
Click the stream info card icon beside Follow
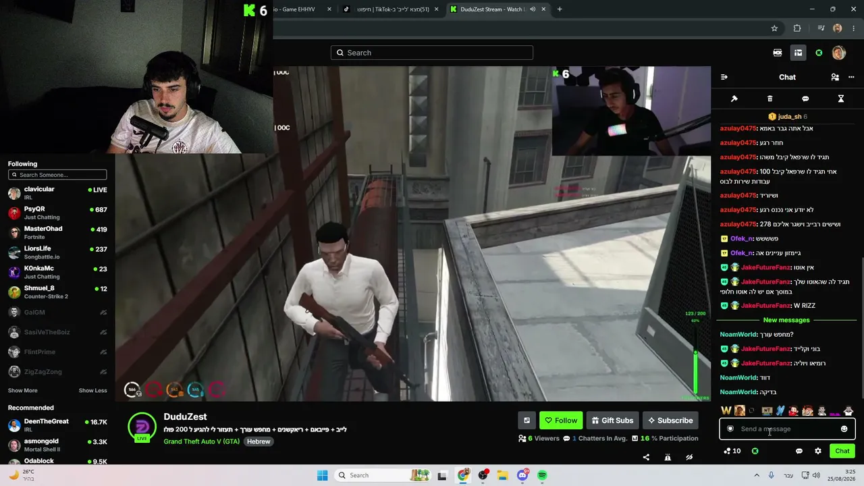[526, 421]
